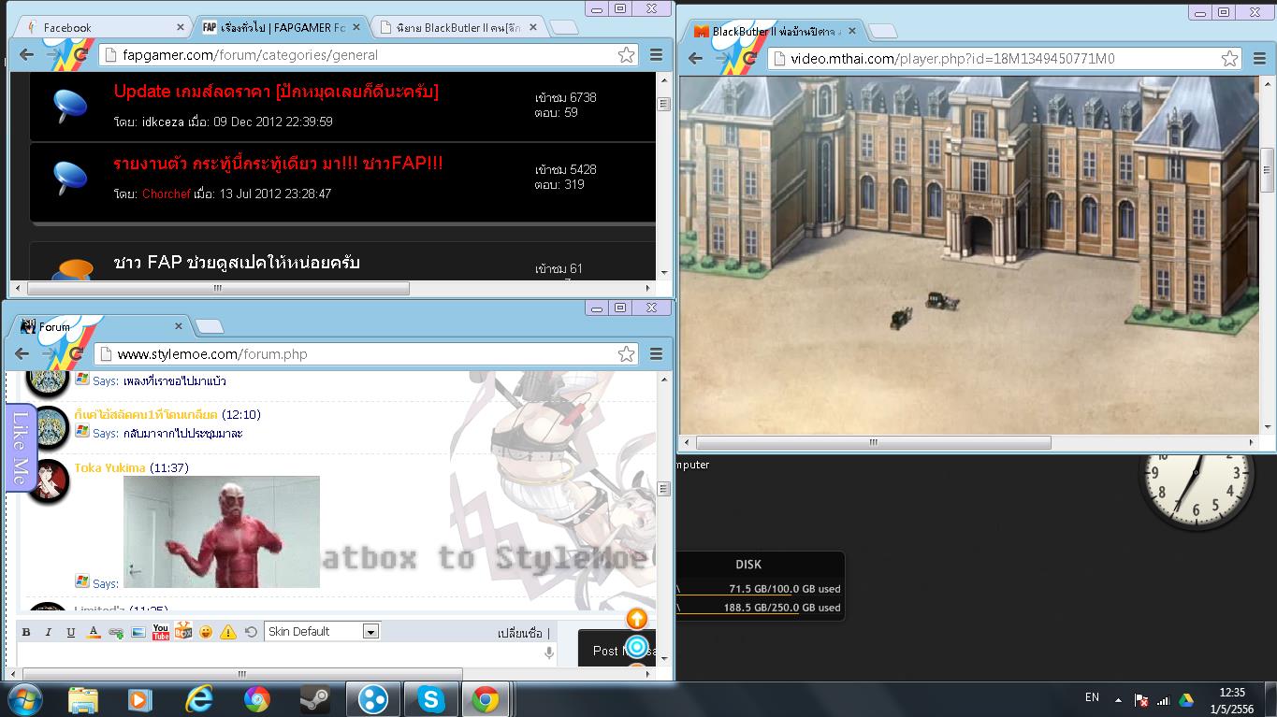Image resolution: width=1277 pixels, height=717 pixels.
Task: Click the refresh chatbox icon
Action: tap(251, 632)
